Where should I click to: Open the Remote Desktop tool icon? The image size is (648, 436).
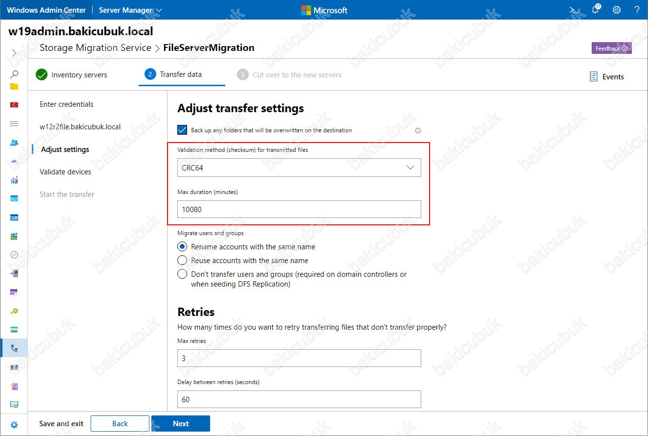(14, 255)
